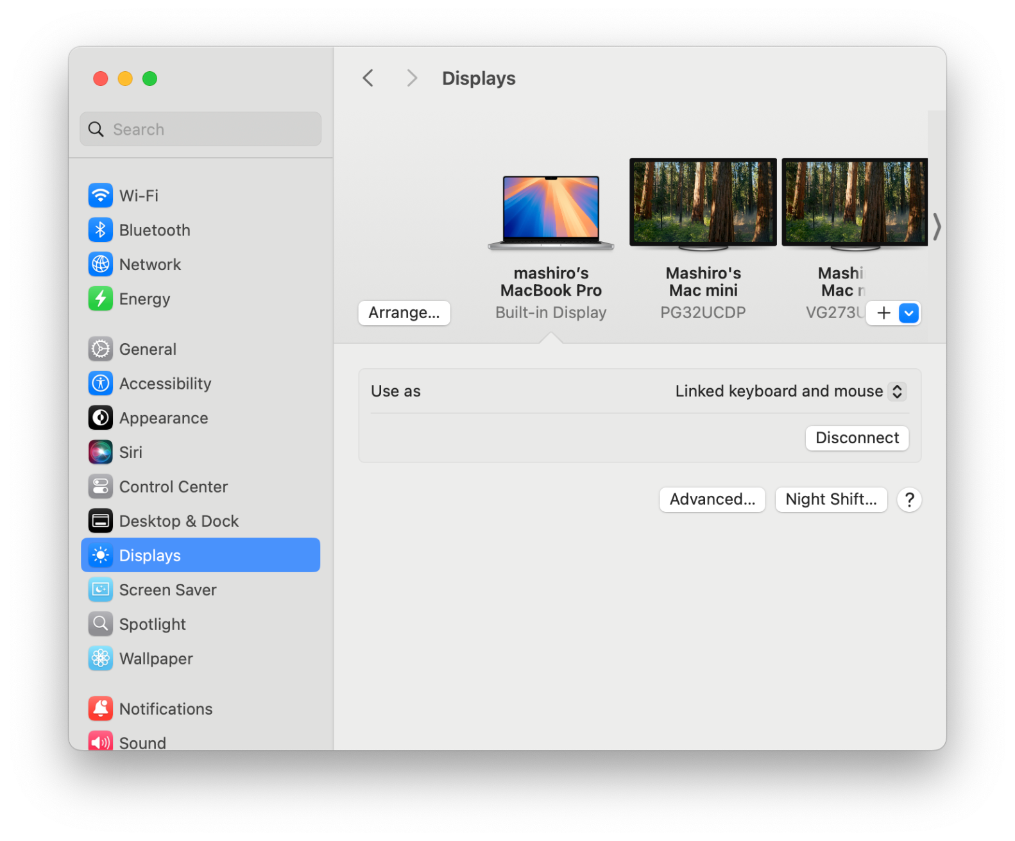Click the 'Use as' label
Viewport: 1015px width, 841px height.
click(x=396, y=391)
